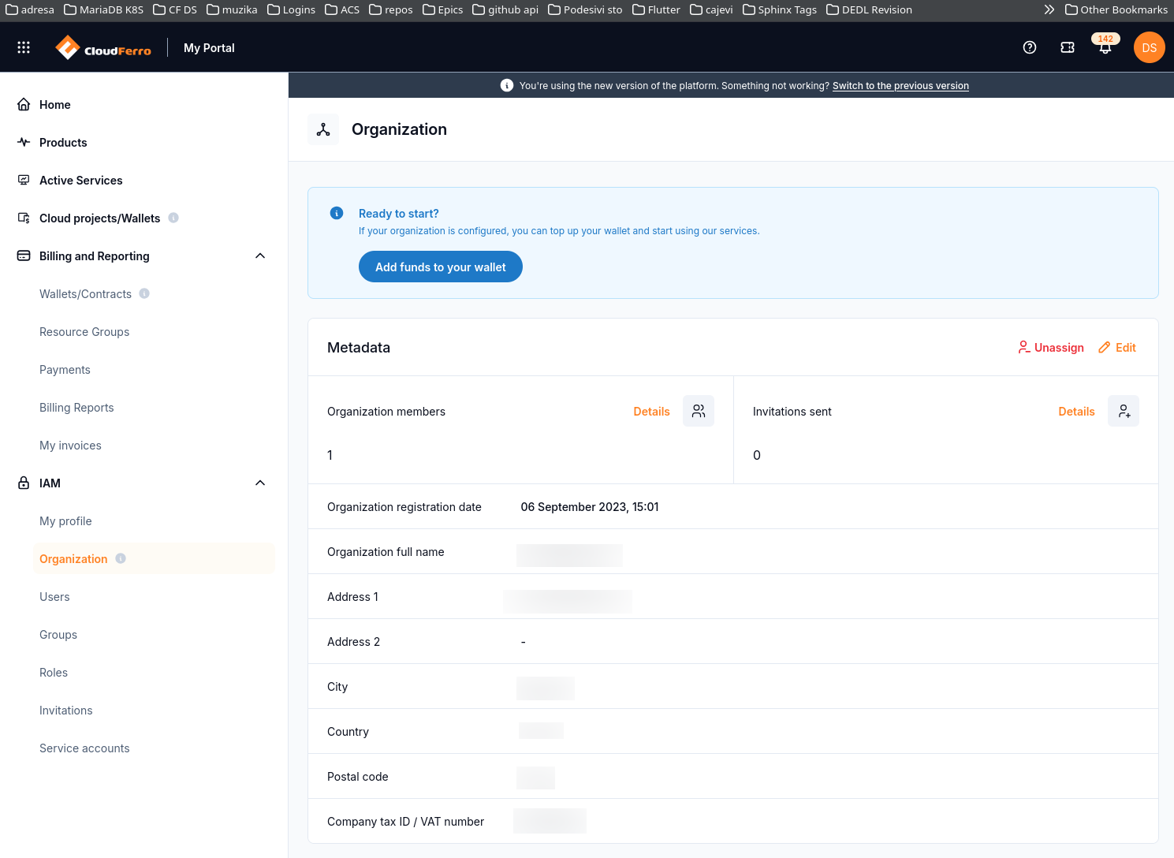Click Add funds to your wallet button

[441, 267]
